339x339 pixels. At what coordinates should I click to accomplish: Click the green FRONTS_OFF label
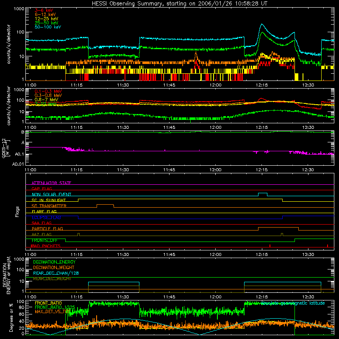click(x=44, y=240)
